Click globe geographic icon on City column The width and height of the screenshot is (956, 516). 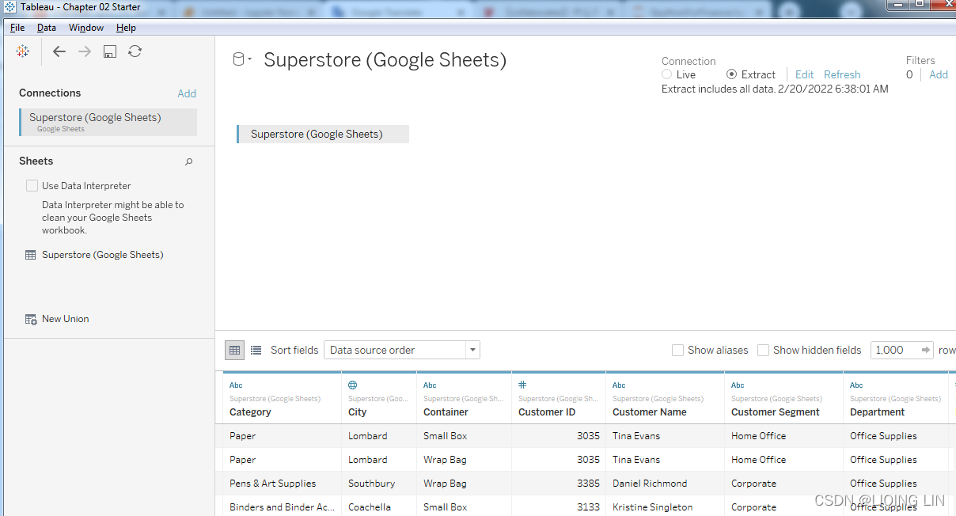pyautogui.click(x=353, y=385)
